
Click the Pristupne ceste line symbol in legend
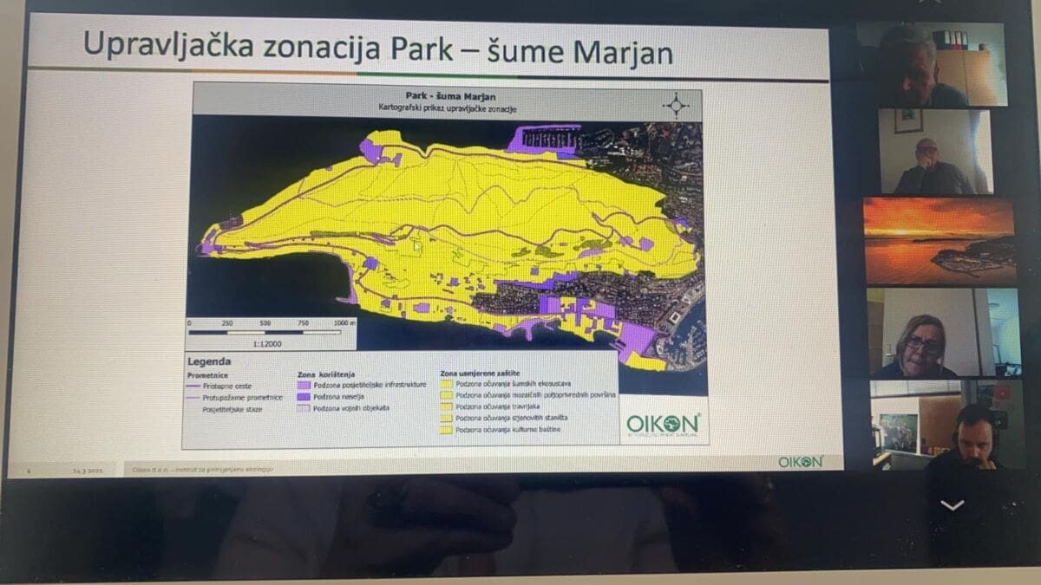194,386
